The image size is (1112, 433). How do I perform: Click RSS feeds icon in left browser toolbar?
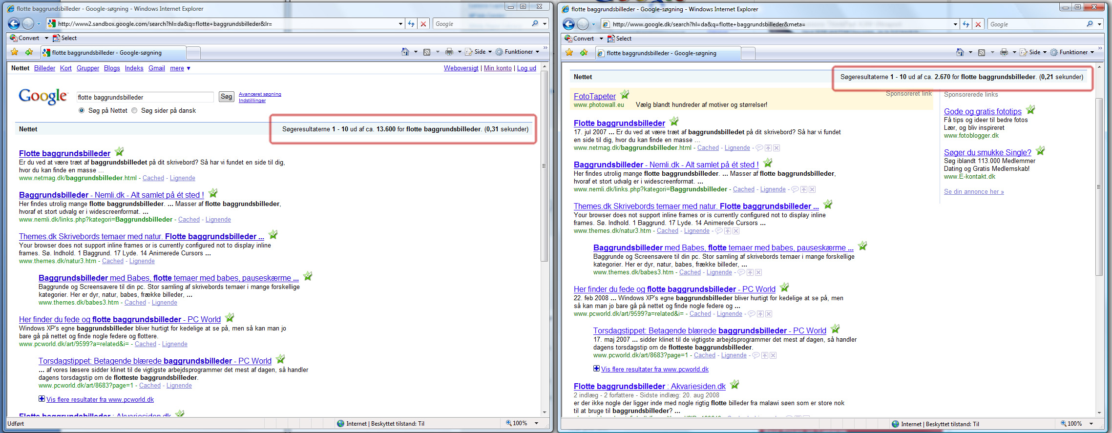tap(427, 52)
